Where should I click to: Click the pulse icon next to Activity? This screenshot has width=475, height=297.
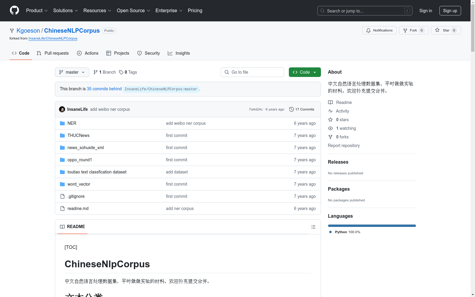tap(330, 111)
